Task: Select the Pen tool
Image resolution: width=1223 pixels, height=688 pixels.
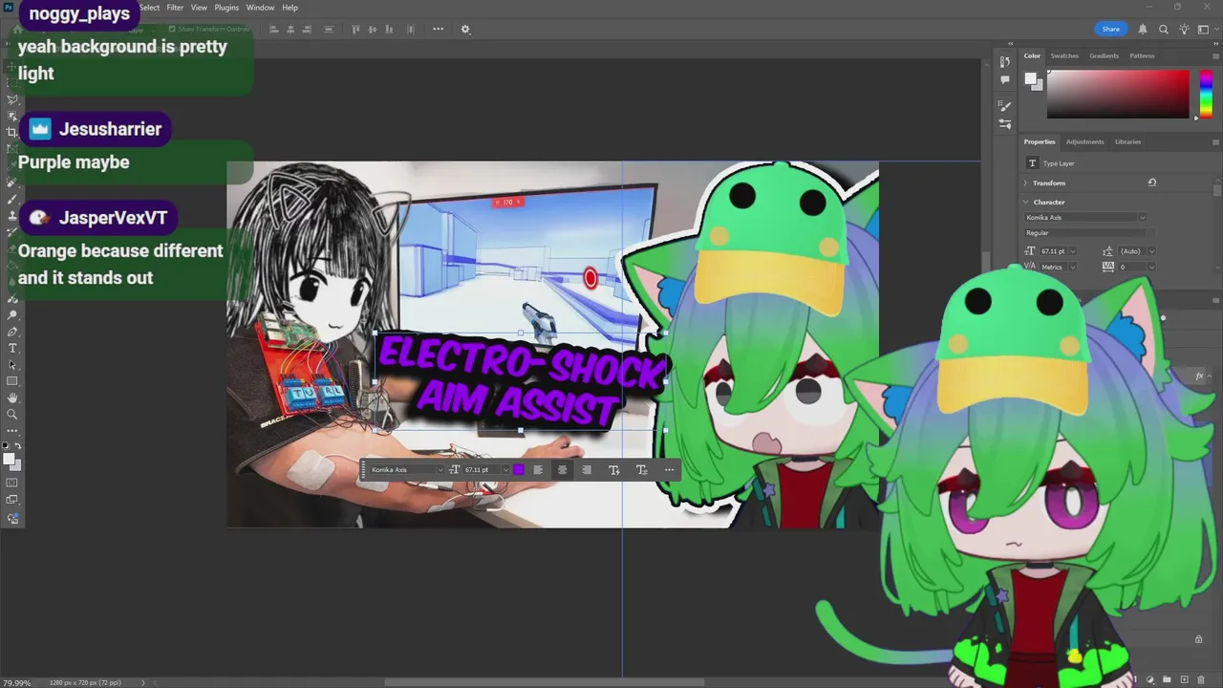Action: pos(12,332)
